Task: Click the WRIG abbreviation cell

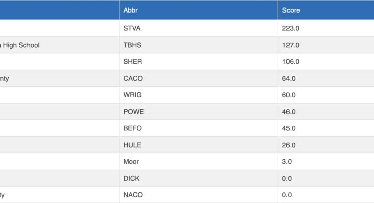Action: pos(133,95)
